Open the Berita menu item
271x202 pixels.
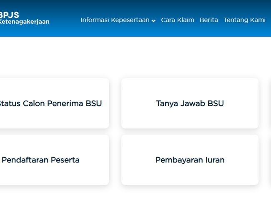pyautogui.click(x=209, y=20)
